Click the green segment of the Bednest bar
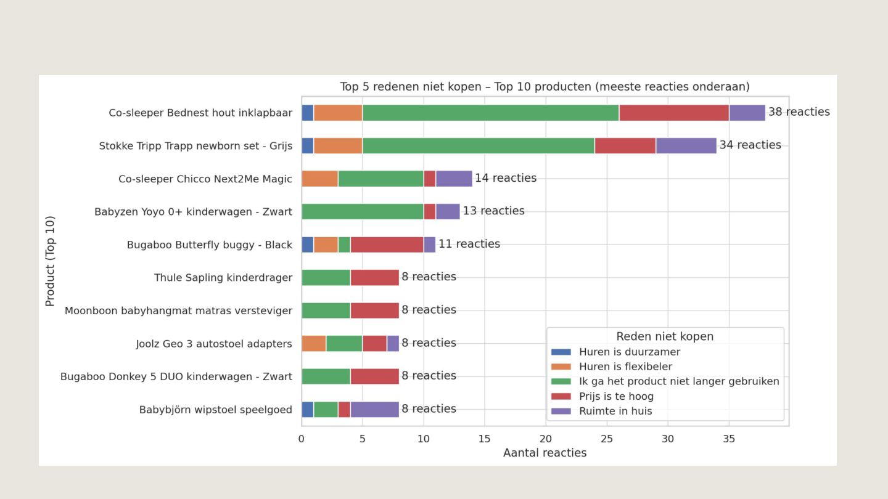This screenshot has height=499, width=888. 491,113
